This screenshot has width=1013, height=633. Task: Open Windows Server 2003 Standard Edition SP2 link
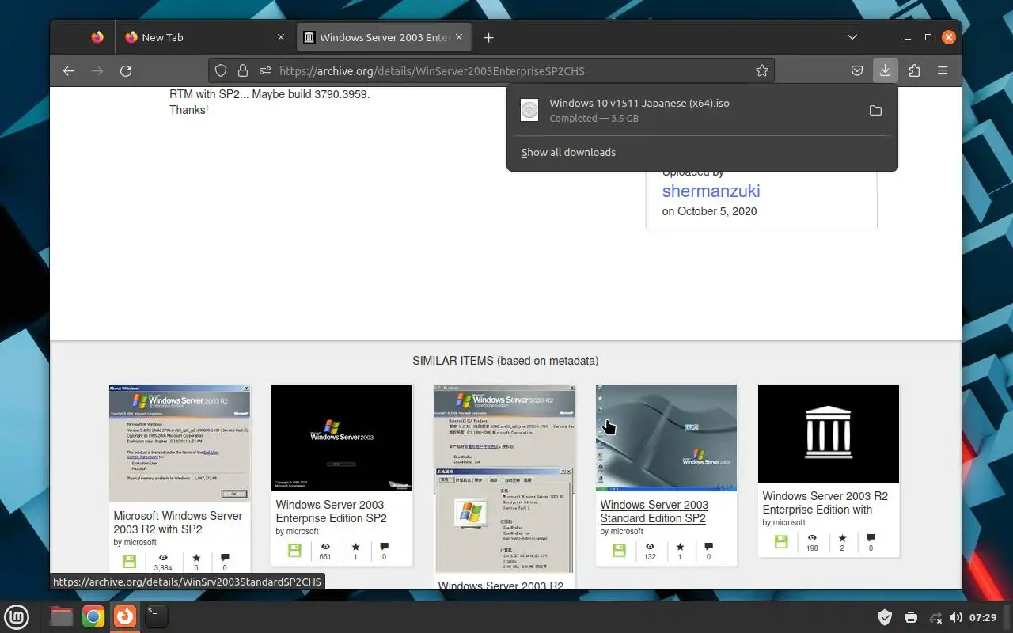tap(654, 511)
